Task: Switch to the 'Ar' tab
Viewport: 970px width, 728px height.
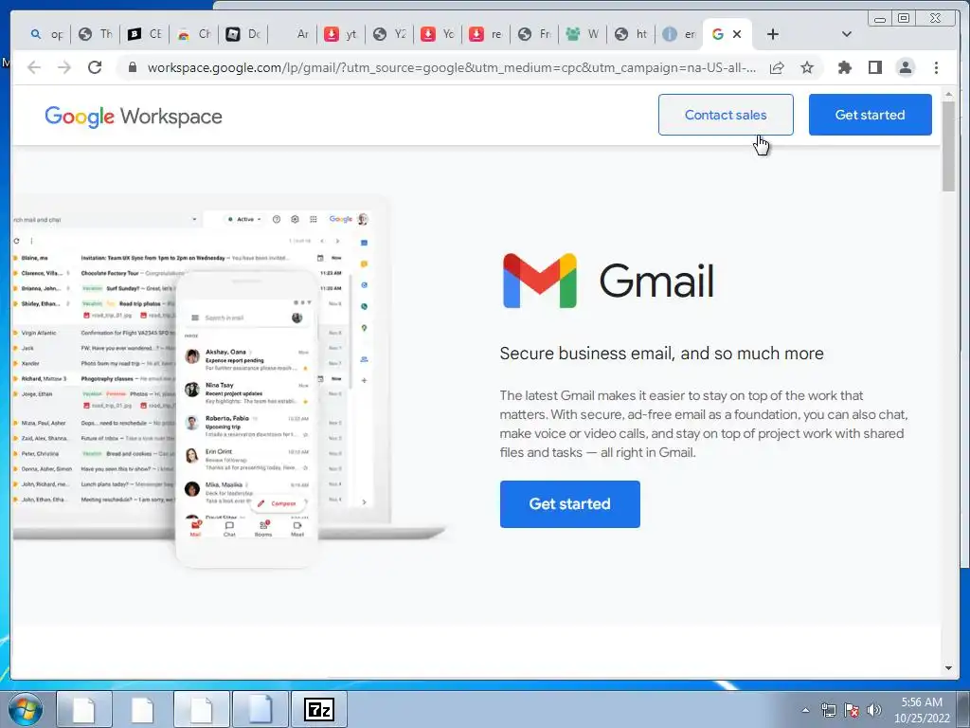Action: (293, 34)
